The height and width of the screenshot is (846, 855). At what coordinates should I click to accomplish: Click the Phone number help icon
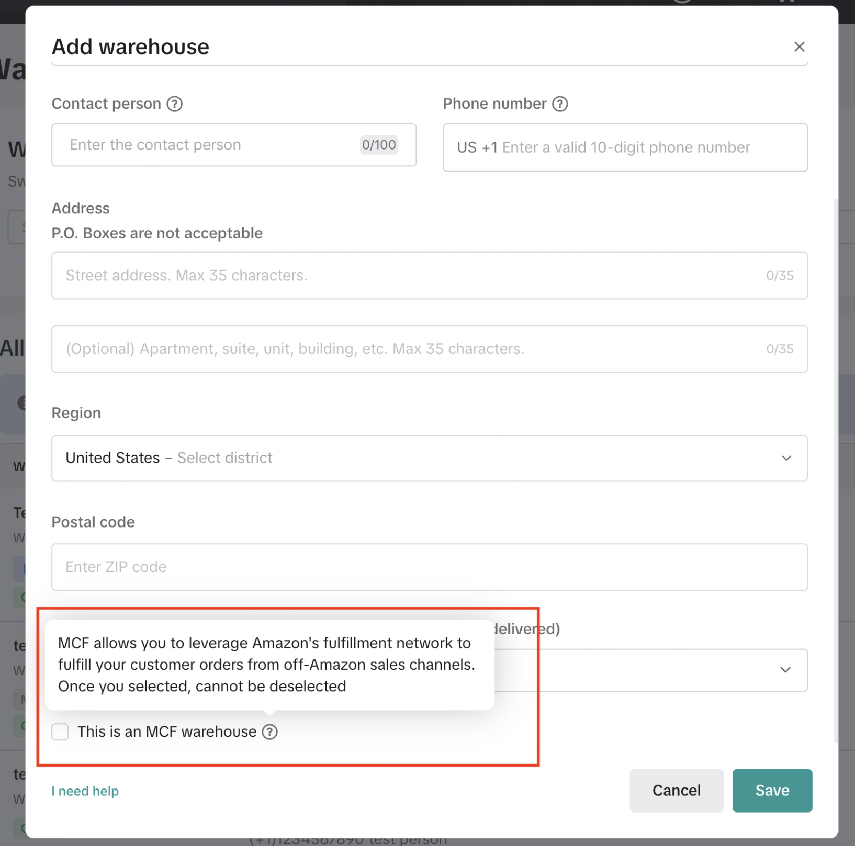tap(560, 104)
